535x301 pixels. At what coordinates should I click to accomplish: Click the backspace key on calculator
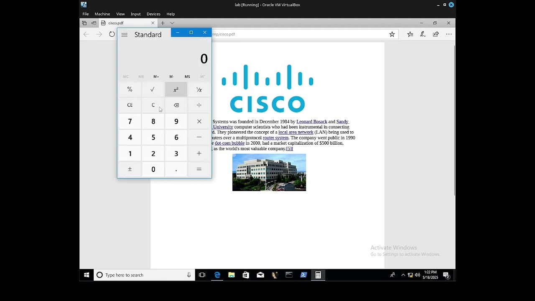[x=176, y=105]
